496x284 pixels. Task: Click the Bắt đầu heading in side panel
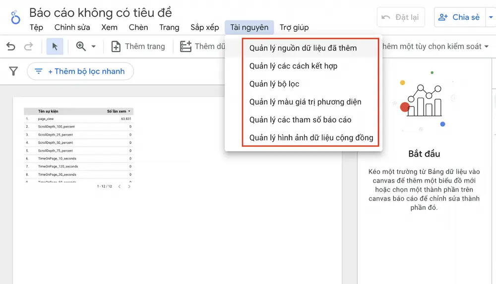[424, 154]
